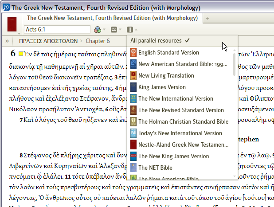Click the list scroll-down arrow

tap(235, 176)
